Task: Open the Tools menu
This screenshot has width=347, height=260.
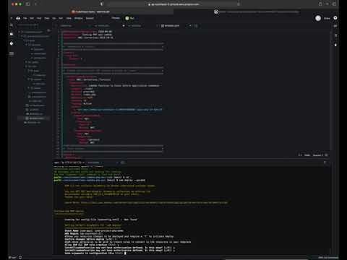Action: pyautogui.click(x=69, y=18)
